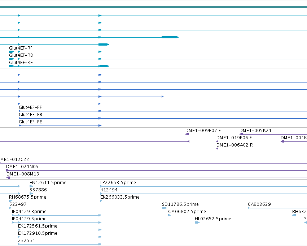307x246 pixels.
Task: Select the SD11786.5prime EST label
Action: 180,204
